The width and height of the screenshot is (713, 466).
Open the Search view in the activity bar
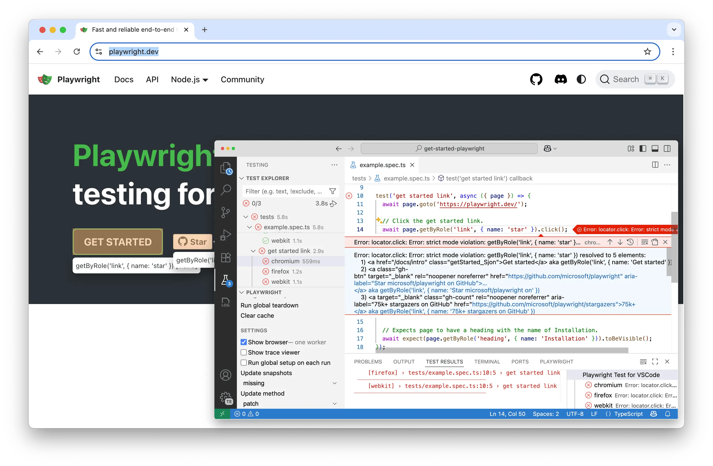[x=226, y=190]
